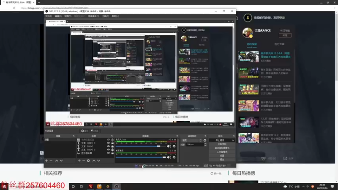Screen dimensions: 338x190
Task: Select the 场景 scene in scenes list
Action: (x=60, y=140)
